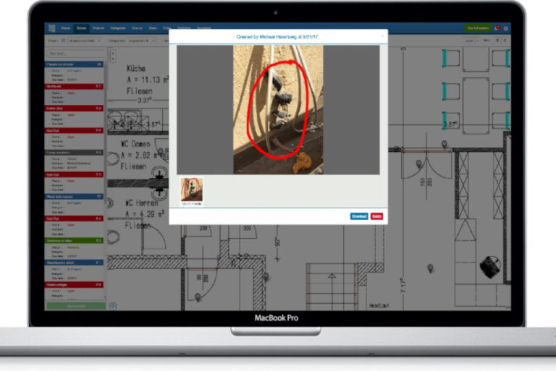Click the app logo in navigation bar
This screenshot has height=371, width=556.
52,28
